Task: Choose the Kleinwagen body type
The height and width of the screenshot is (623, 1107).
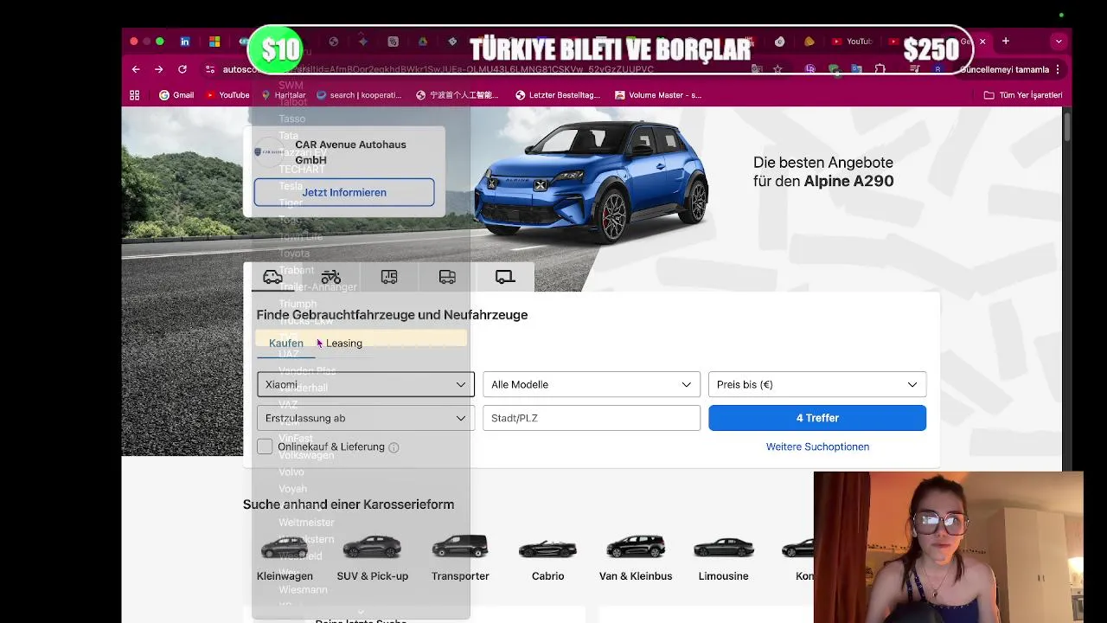Action: (285, 558)
